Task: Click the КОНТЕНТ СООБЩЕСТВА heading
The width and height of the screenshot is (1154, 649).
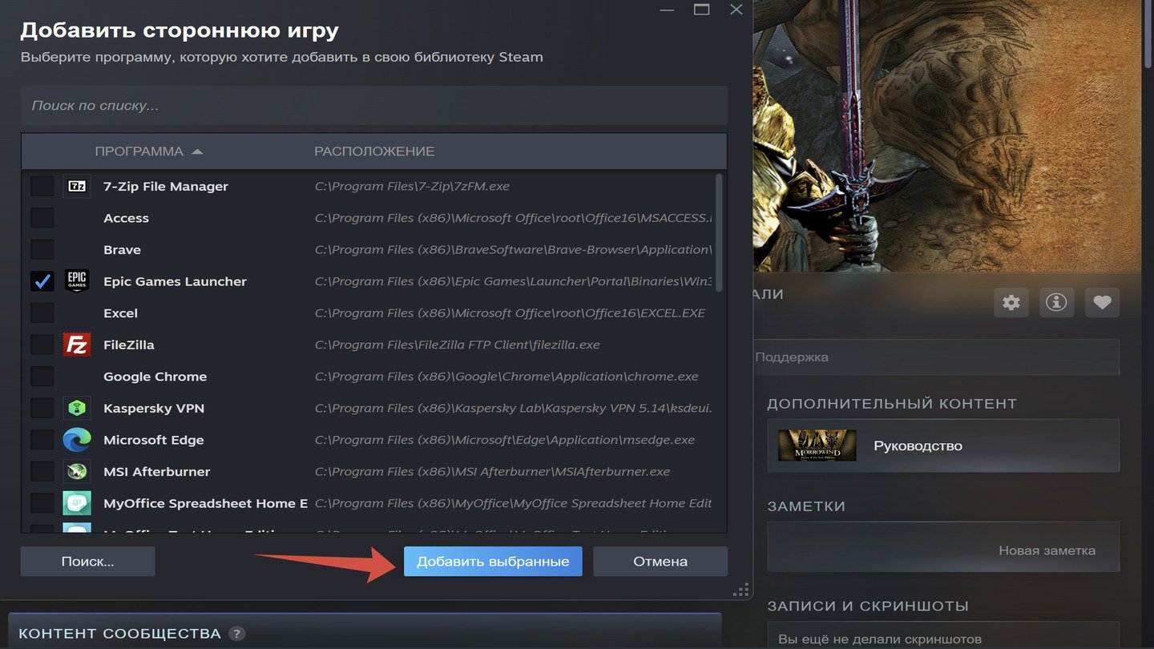Action: tap(119, 634)
